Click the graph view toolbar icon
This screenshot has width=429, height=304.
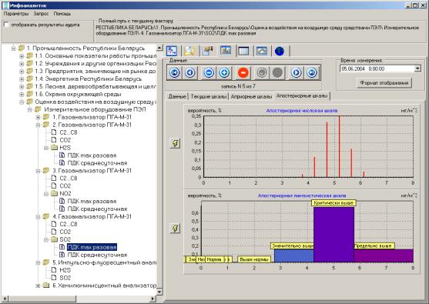(172, 51)
